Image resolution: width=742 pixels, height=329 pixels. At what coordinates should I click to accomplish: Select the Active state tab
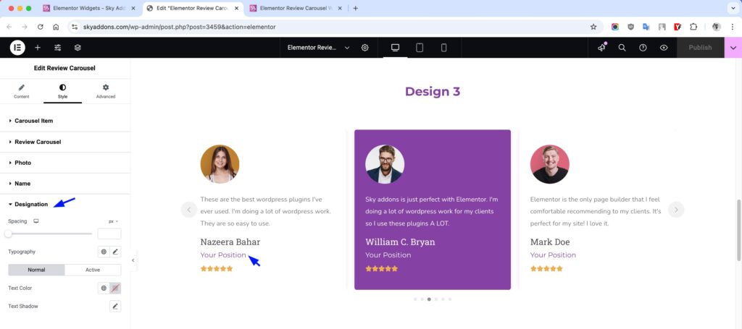93,270
